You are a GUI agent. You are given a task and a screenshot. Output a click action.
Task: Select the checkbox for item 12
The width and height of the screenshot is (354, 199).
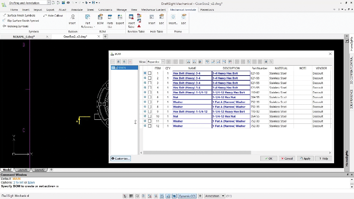coord(150,126)
